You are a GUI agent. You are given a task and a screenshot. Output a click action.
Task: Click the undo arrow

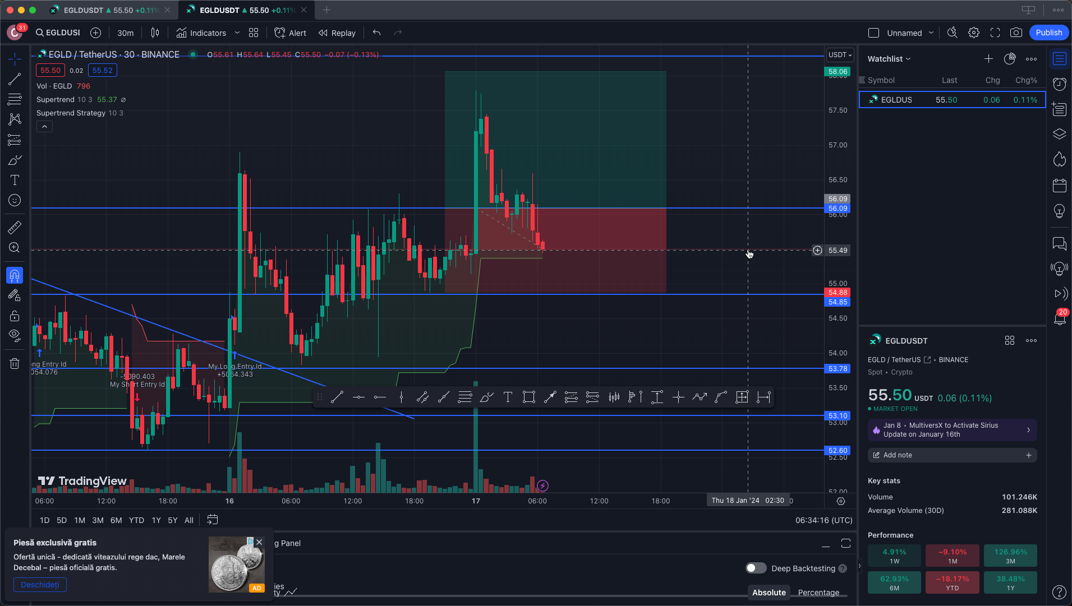point(376,33)
